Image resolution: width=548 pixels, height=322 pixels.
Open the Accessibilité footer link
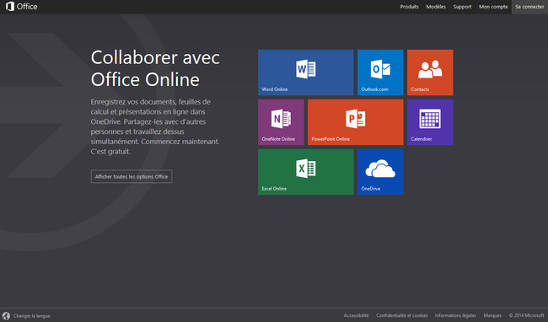click(356, 315)
